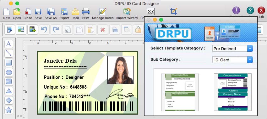Image resolution: width=267 pixels, height=119 pixels.
Task: Open a file with the Open icon
Action: 17,12
